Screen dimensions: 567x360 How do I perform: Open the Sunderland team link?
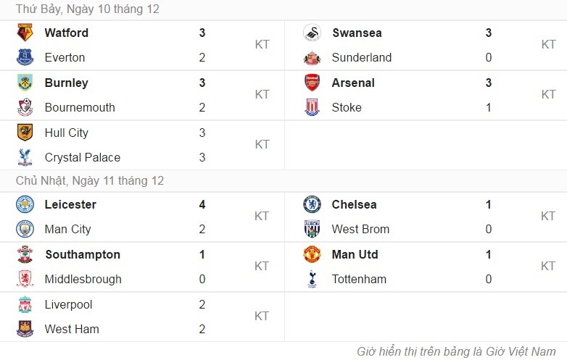point(362,57)
